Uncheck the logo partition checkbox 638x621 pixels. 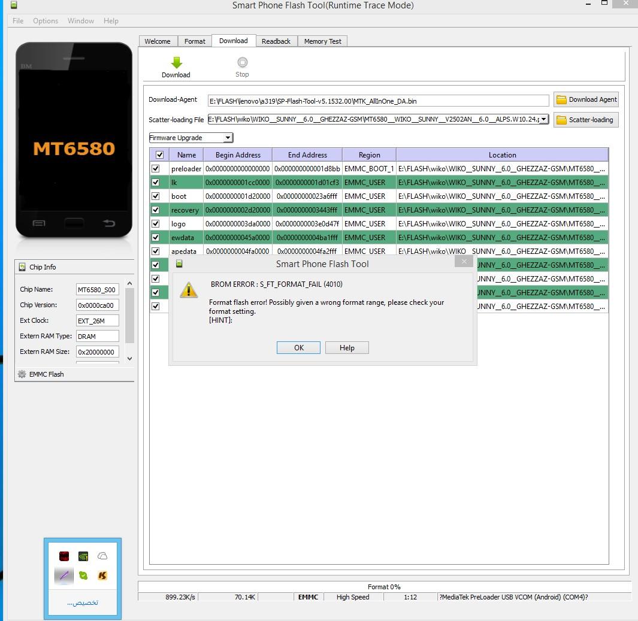[155, 223]
